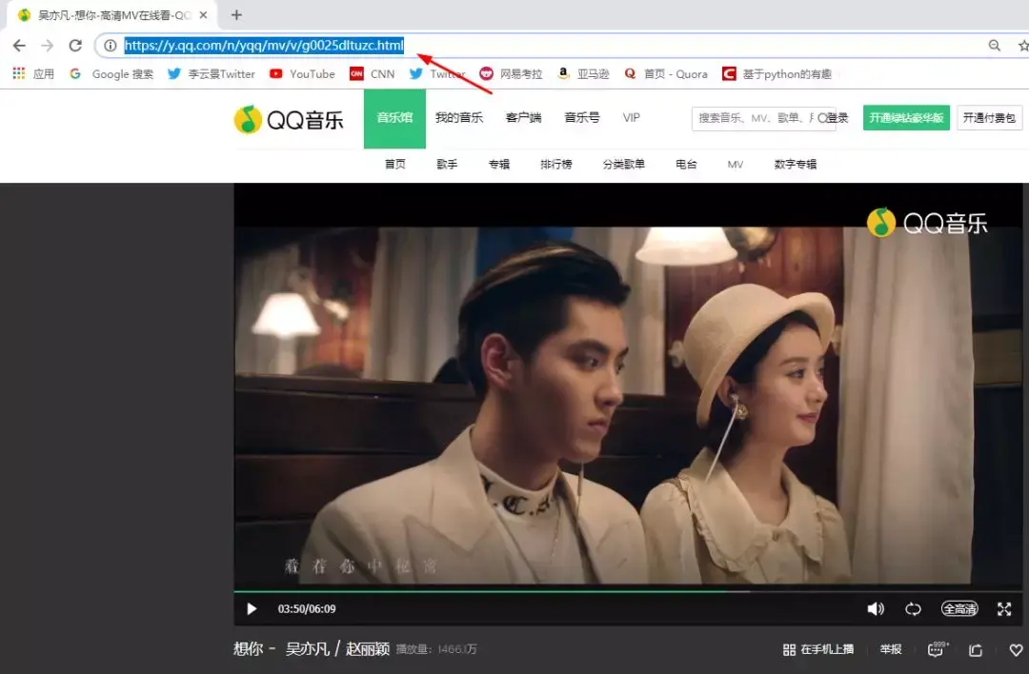Open the 李云景Twitter bookmark
This screenshot has width=1029, height=674.
tap(211, 73)
